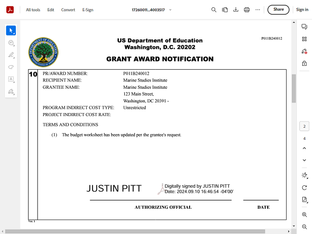Select the arrow selection tool
Image resolution: width=312 pixels, height=234 pixels.
[11, 31]
